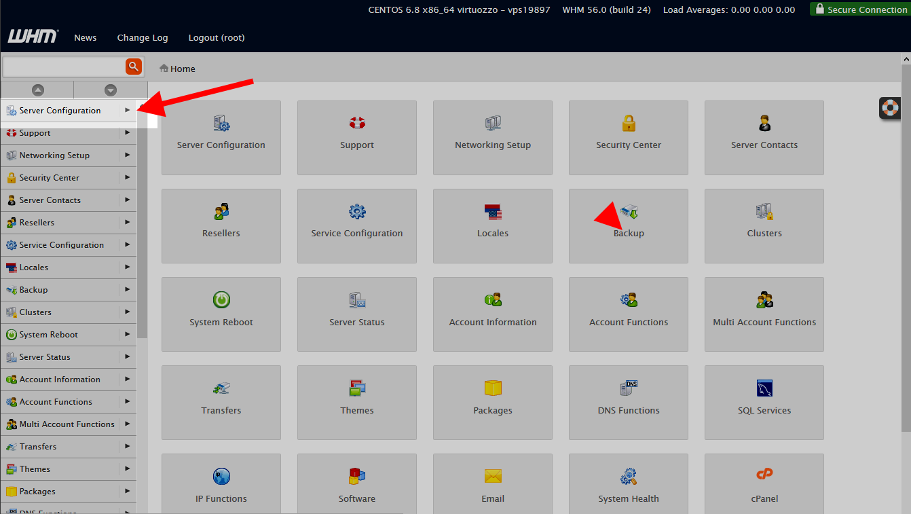Viewport: 911px width, 514px height.
Task: Open the Change Log menu item
Action: 143,38
